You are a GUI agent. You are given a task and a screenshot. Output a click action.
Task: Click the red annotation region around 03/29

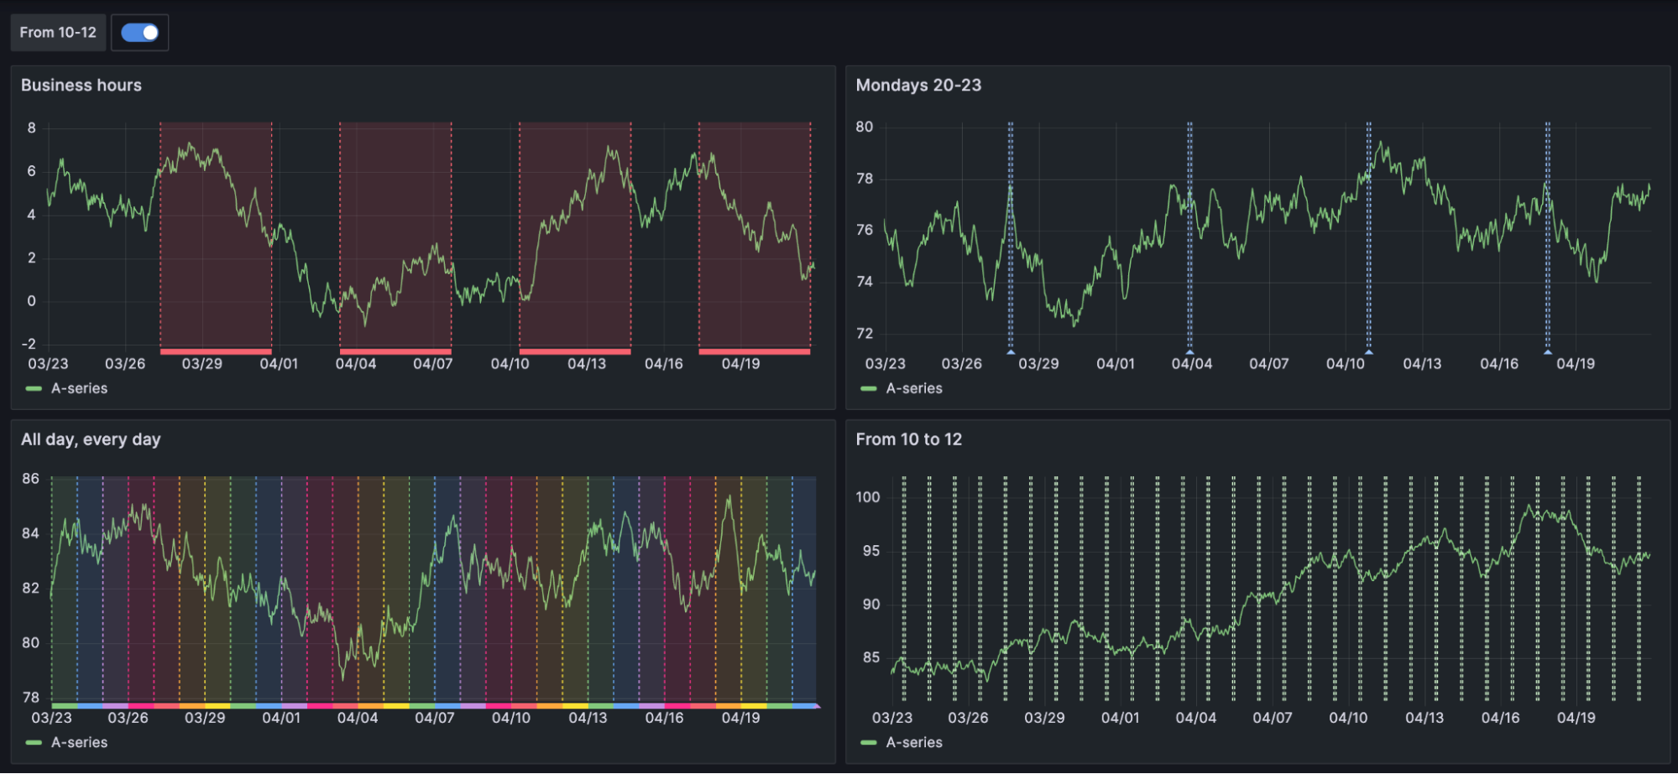click(x=216, y=235)
